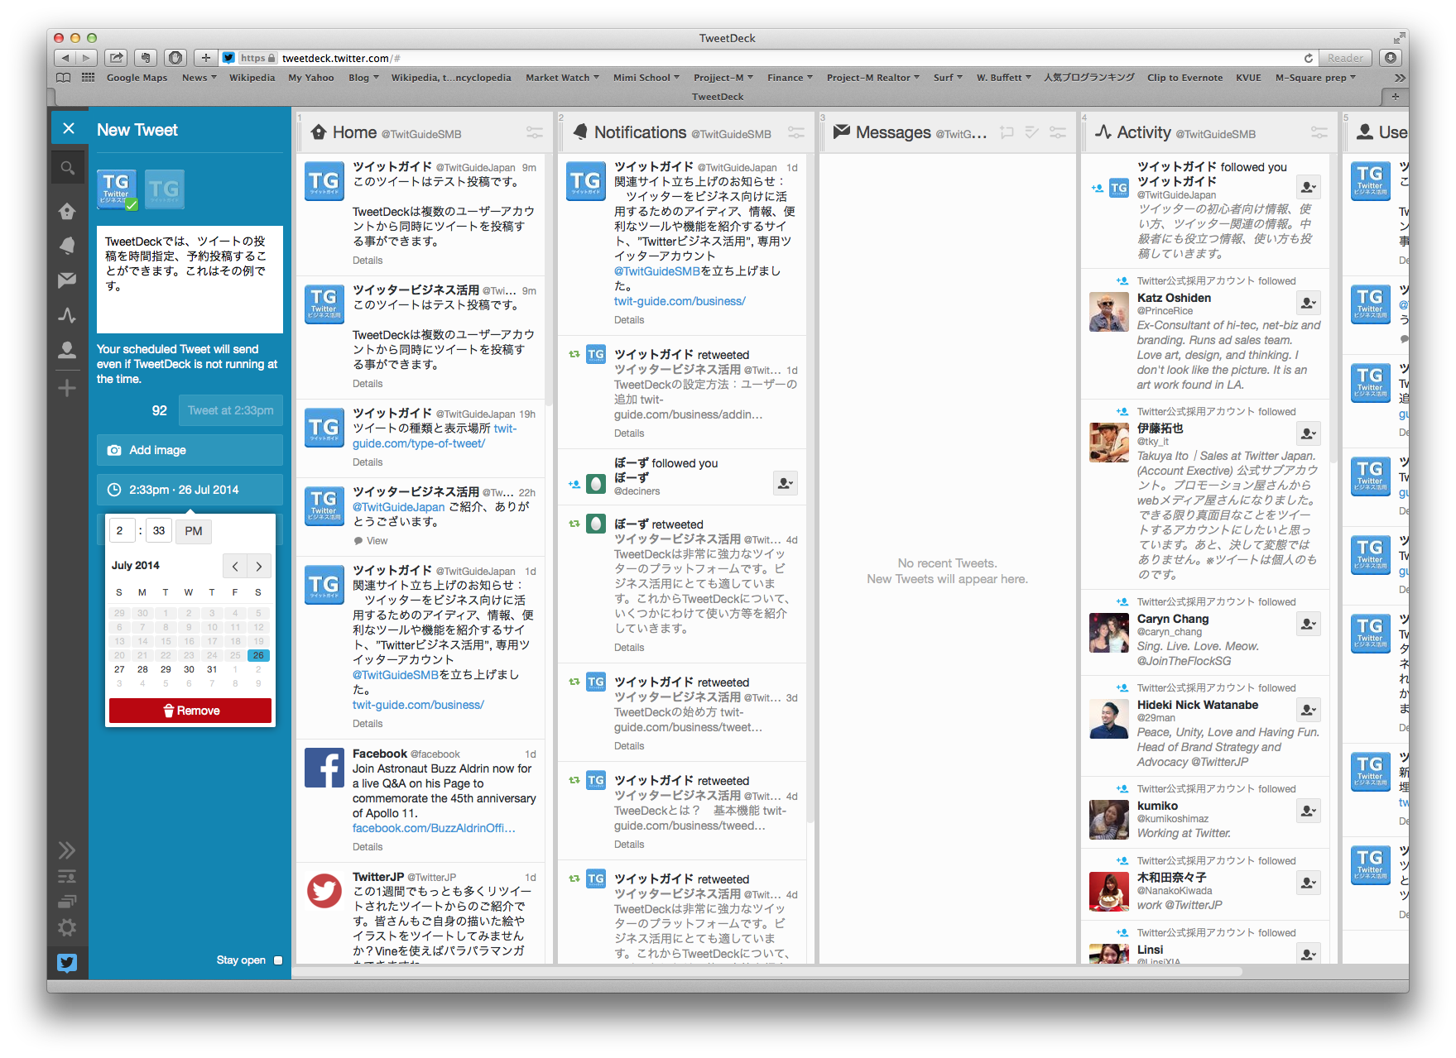Click follow button next to Caryn Chang
The width and height of the screenshot is (1456, 1058).
[x=1309, y=624]
